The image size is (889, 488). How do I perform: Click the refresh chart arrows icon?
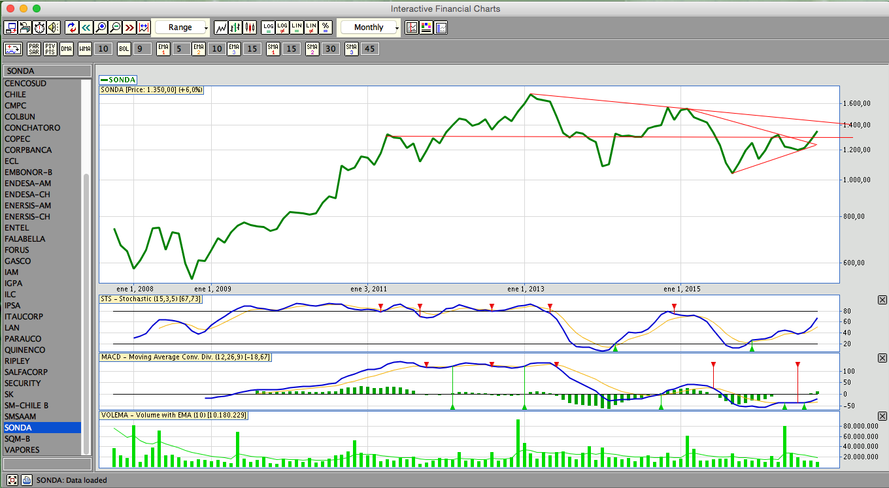coord(72,27)
